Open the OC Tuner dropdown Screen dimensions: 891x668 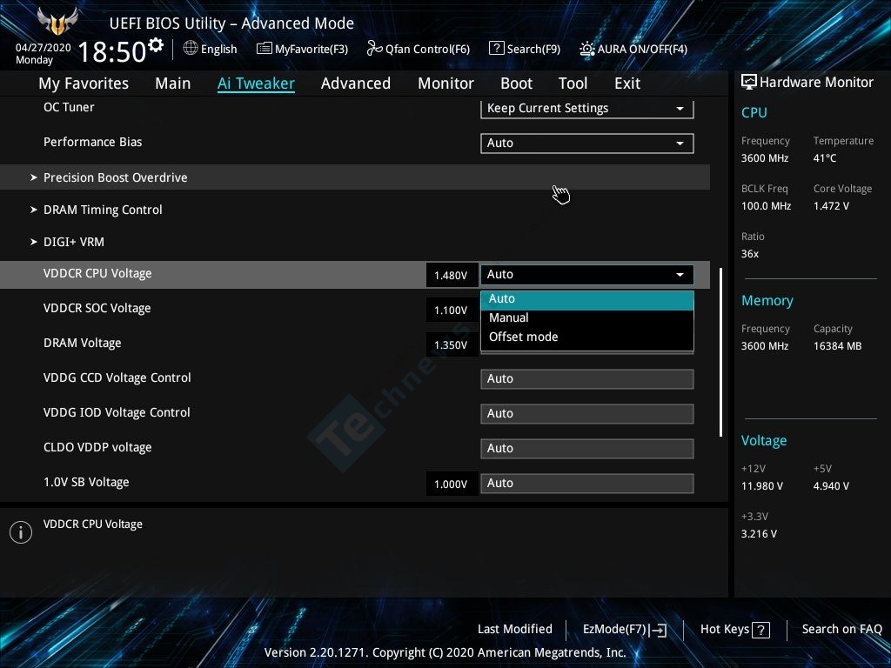click(x=587, y=109)
